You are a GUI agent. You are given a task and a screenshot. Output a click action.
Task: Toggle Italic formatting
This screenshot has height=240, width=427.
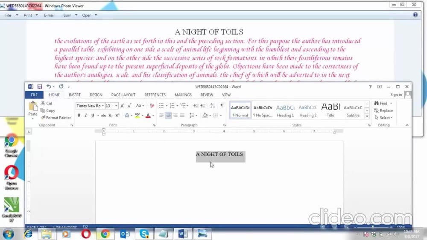click(86, 115)
